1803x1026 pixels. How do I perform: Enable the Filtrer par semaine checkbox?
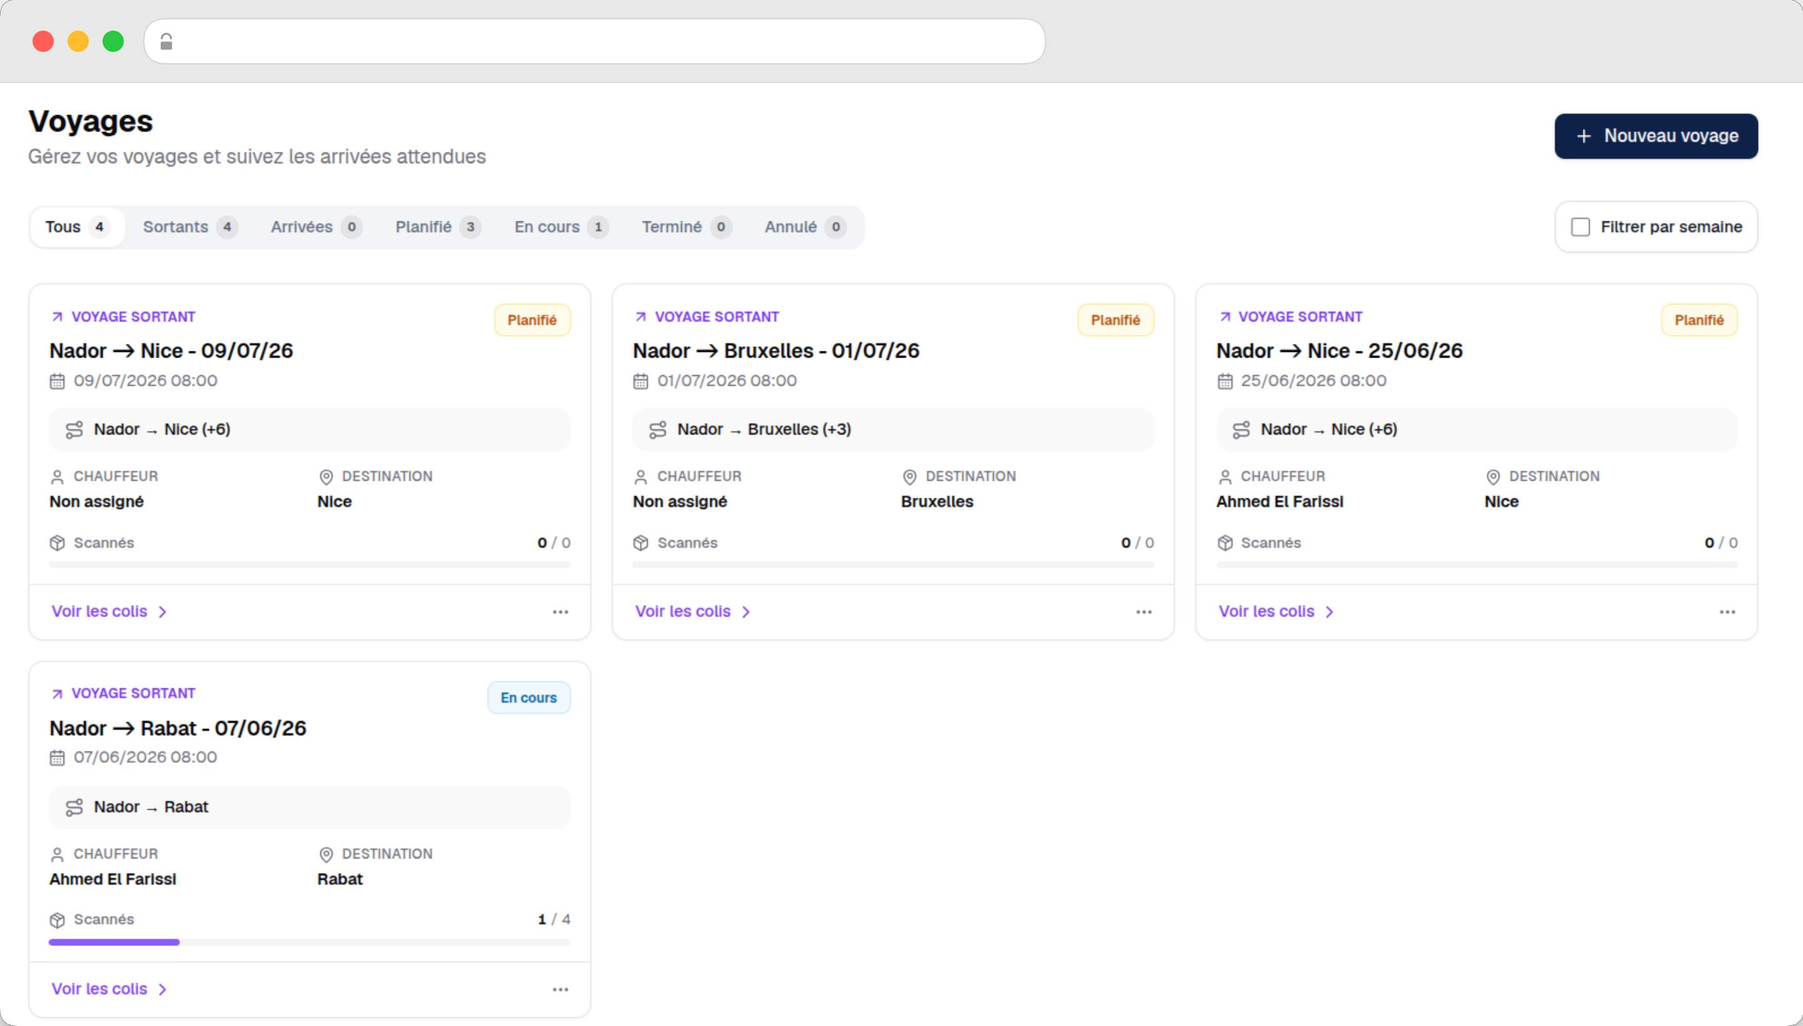click(x=1580, y=227)
